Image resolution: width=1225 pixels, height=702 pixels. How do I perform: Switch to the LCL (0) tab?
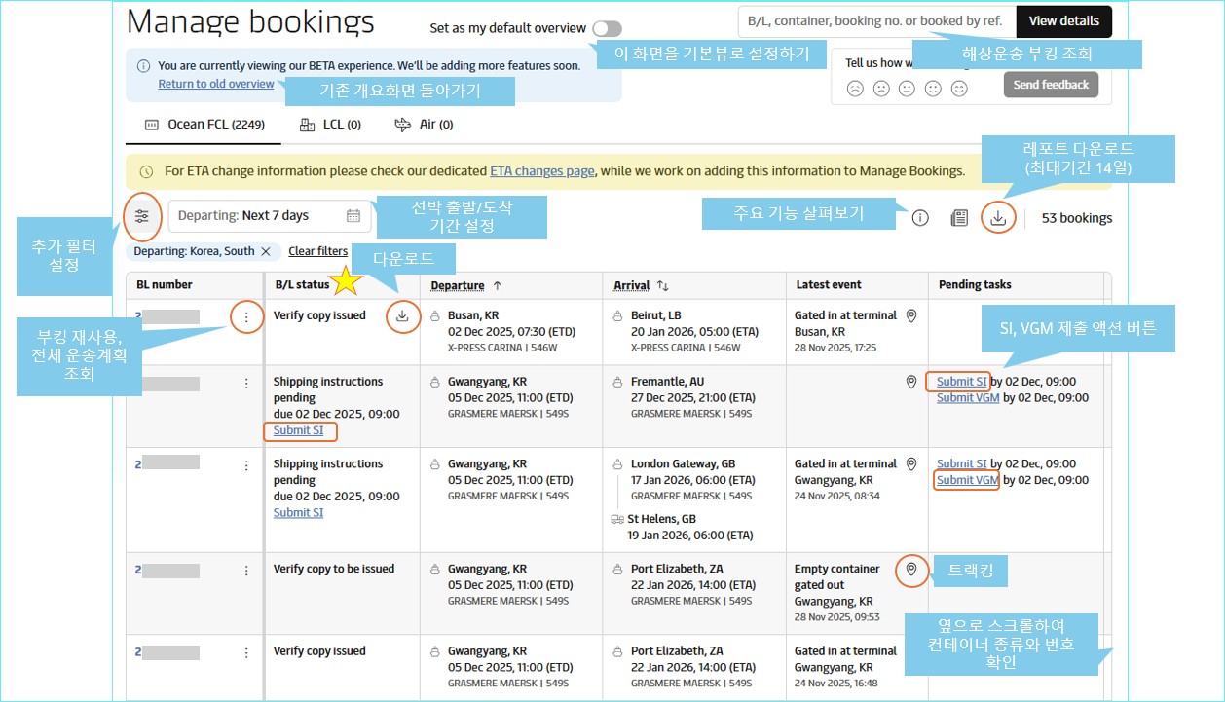(x=330, y=125)
